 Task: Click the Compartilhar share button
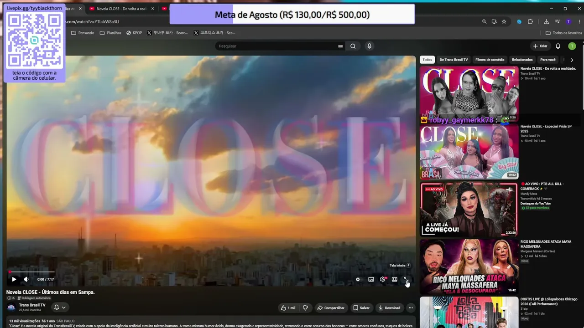(x=331, y=308)
